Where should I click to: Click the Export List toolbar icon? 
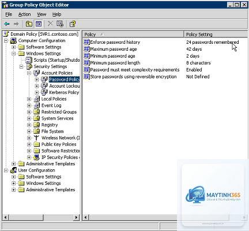(60, 24)
